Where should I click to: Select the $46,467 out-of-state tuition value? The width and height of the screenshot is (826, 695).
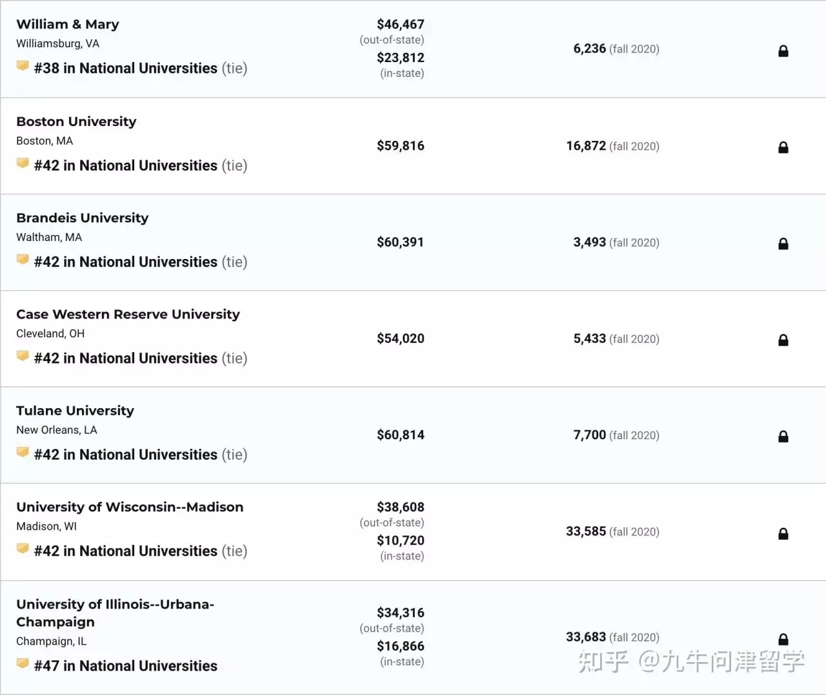[x=401, y=25]
